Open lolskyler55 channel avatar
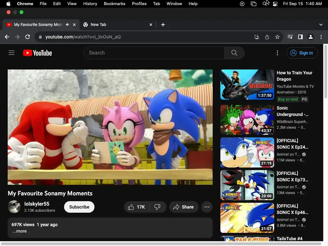328x246 pixels. (14, 207)
